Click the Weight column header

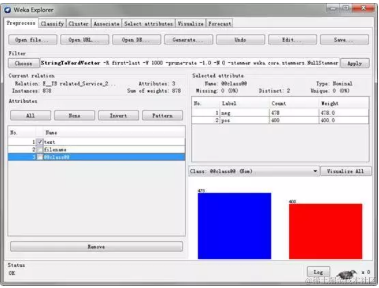(343, 103)
